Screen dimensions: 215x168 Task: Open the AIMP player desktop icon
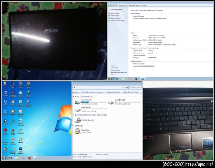pyautogui.click(x=5, y=150)
